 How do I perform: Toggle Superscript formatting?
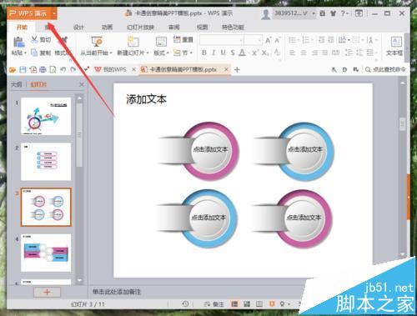click(x=255, y=53)
